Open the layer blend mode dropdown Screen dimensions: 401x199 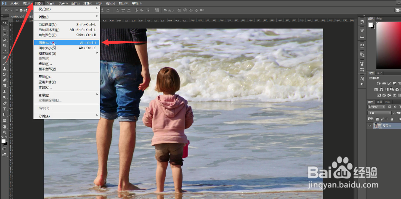point(380,113)
